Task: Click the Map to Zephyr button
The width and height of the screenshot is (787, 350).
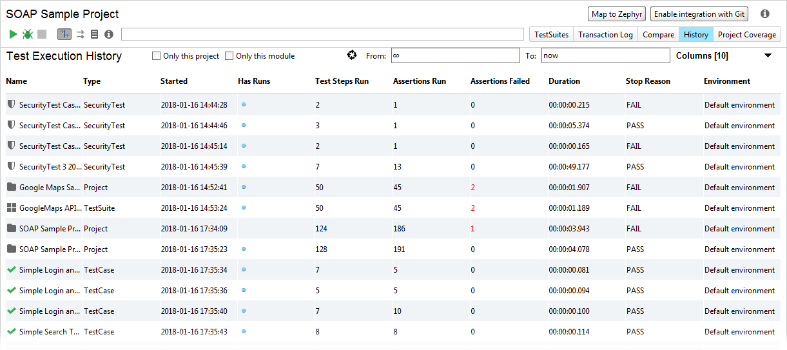Action: click(x=617, y=14)
